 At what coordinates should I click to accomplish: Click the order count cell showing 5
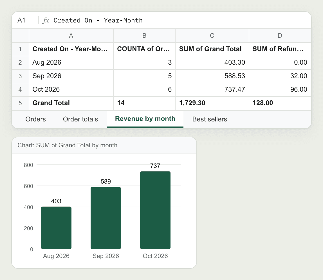tap(144, 76)
